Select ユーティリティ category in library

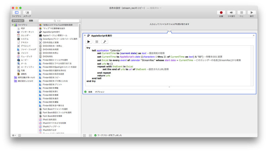[25, 67]
